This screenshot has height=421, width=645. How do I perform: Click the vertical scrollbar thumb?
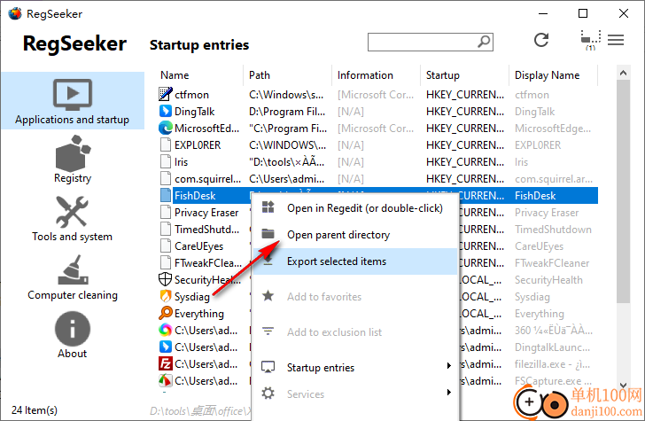pyautogui.click(x=623, y=191)
